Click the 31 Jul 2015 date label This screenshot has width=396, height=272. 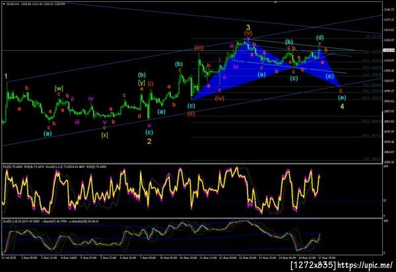click(x=9, y=258)
